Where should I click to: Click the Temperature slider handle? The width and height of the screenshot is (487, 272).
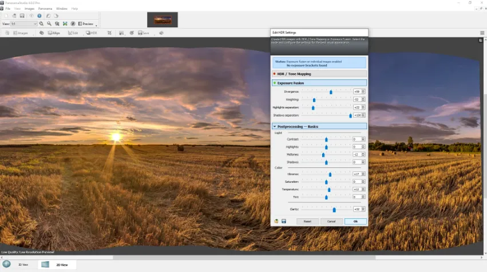click(329, 190)
